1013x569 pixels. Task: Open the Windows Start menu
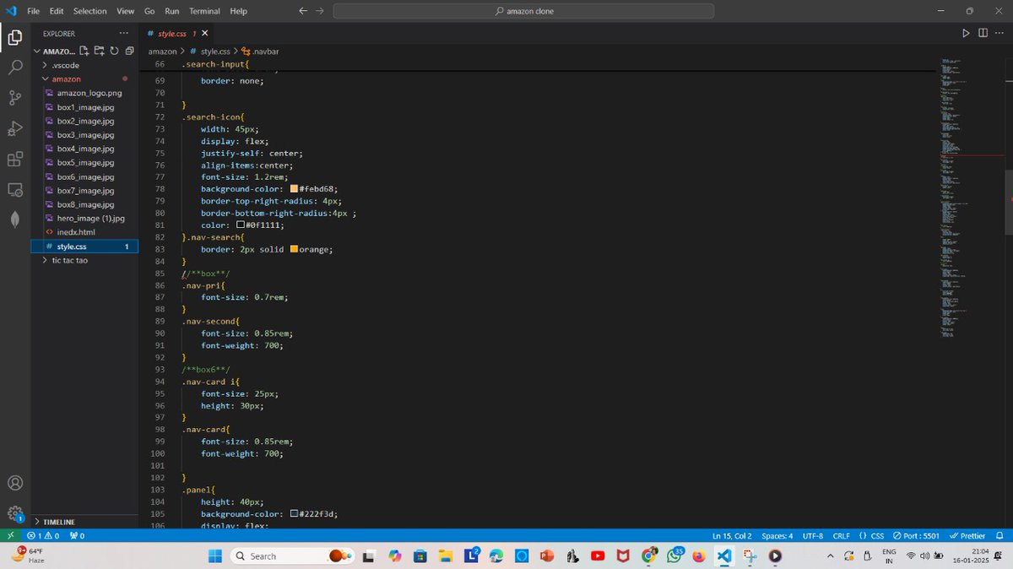[x=215, y=555]
